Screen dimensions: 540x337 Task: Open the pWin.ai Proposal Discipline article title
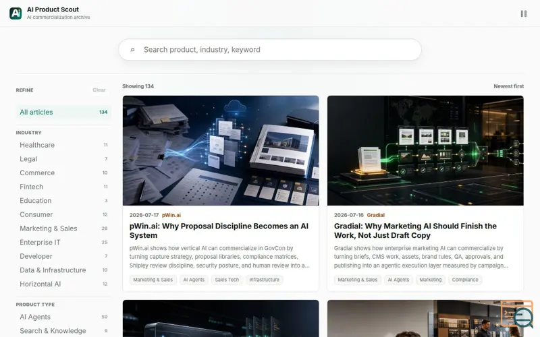[x=219, y=231]
